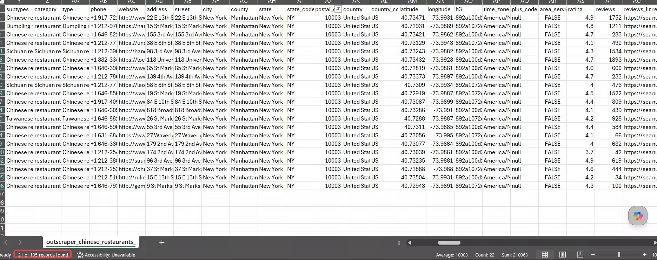Open the postal_code column filter dropdown

(338, 9)
